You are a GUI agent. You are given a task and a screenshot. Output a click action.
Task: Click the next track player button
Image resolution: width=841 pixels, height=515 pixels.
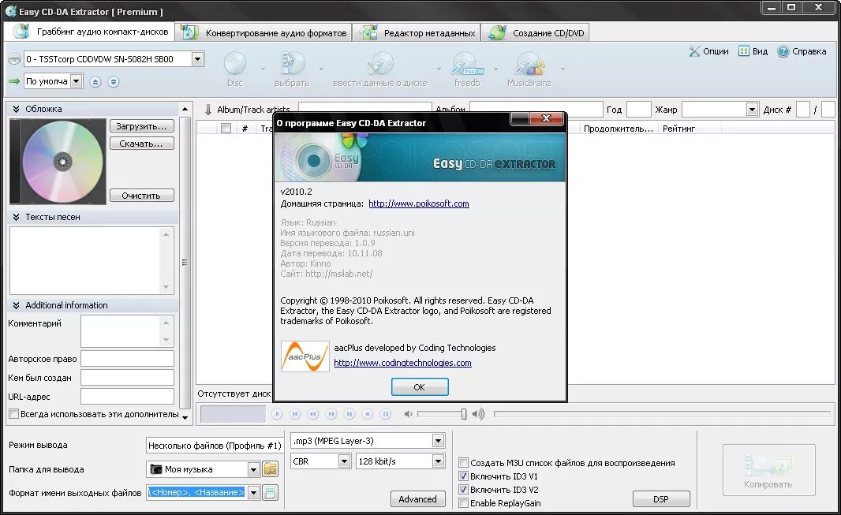pos(349,414)
